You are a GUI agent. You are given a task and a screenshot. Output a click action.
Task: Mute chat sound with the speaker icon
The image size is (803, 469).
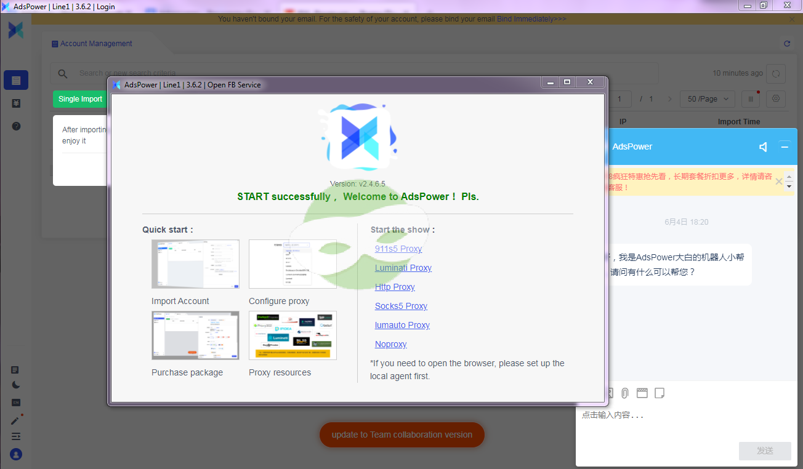[x=764, y=146]
